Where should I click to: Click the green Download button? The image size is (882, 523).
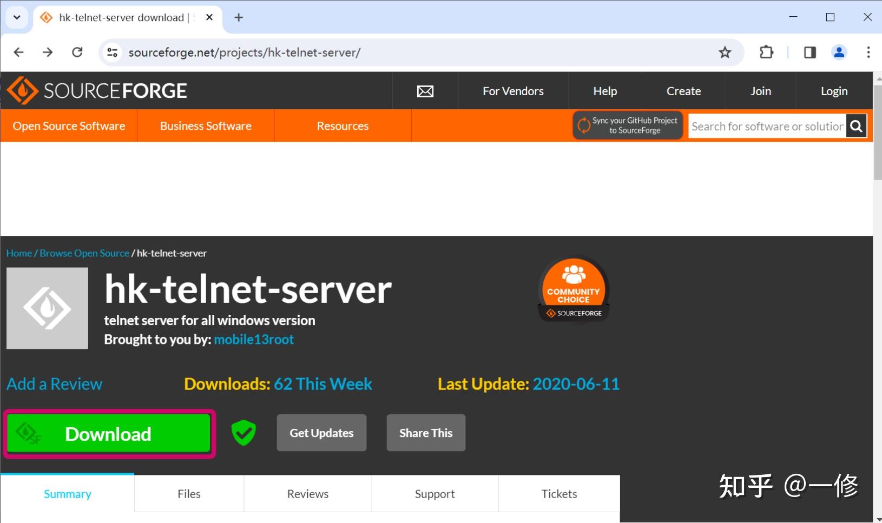[108, 433]
